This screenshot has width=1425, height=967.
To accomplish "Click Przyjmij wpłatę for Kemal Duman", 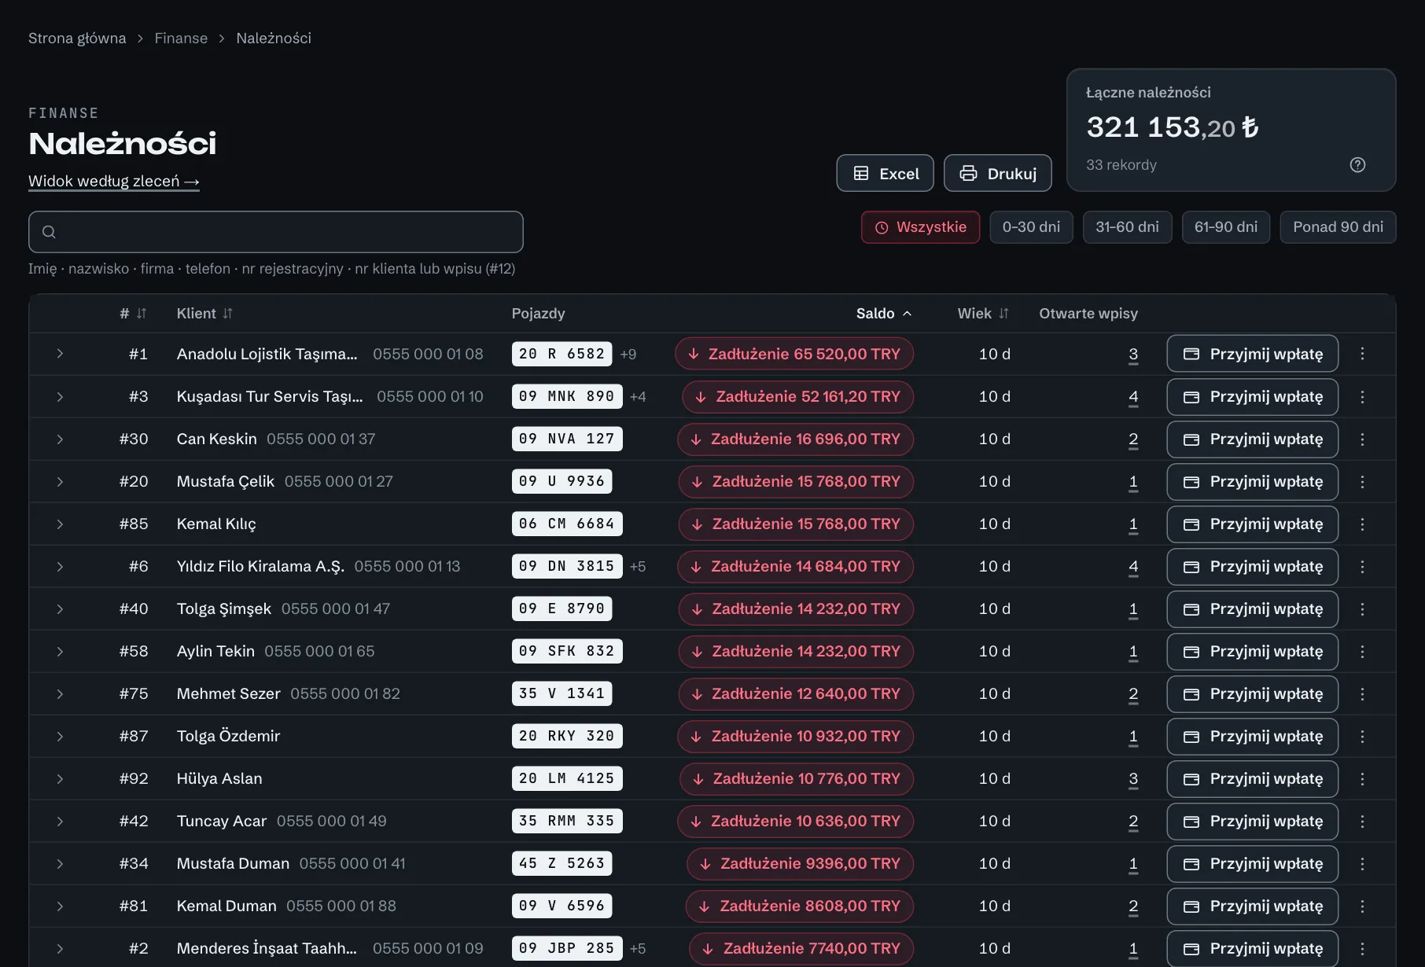I will [x=1252, y=906].
